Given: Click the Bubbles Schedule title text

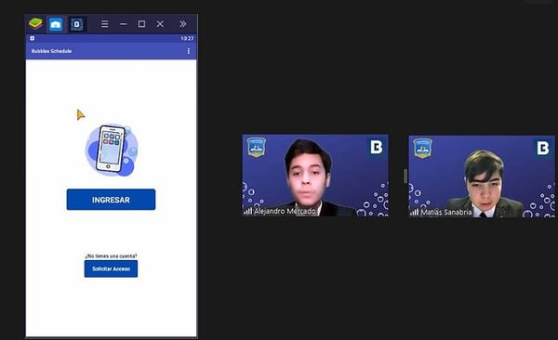Looking at the screenshot, I should click(51, 51).
